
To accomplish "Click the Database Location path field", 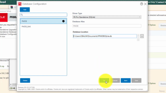I will click(105, 36).
